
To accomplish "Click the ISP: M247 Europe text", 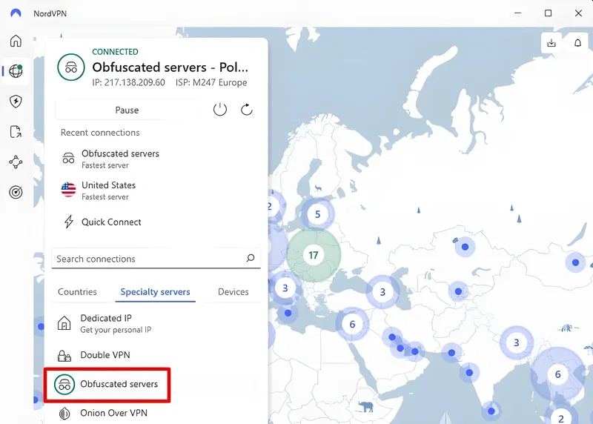I will click(x=211, y=82).
